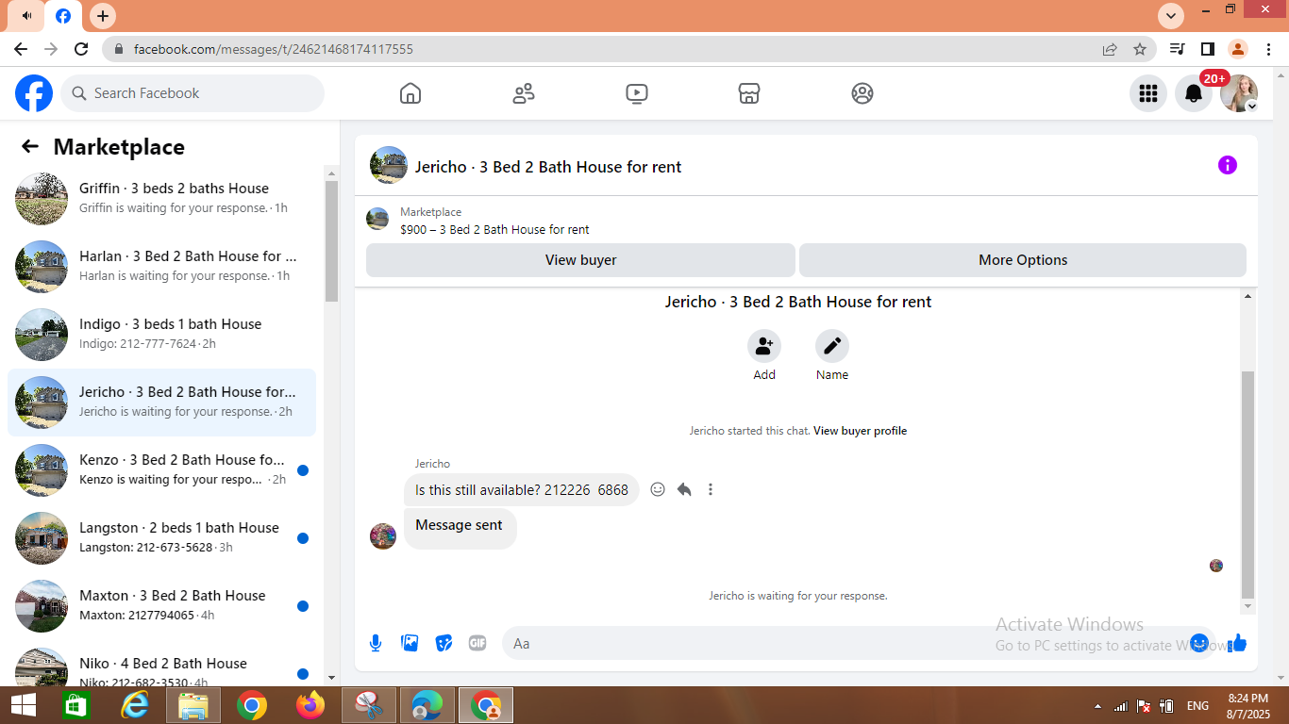
Task: Switch to the audio-playing first tab
Action: click(x=25, y=16)
